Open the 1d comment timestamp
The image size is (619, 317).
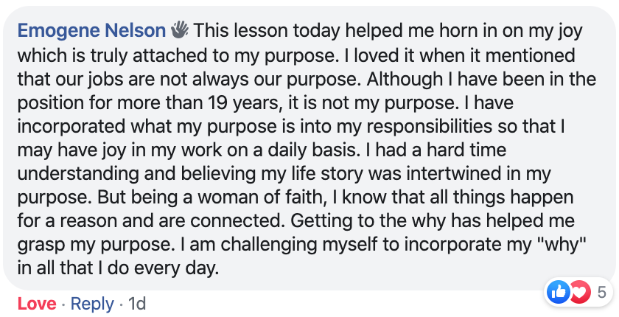tap(137, 304)
